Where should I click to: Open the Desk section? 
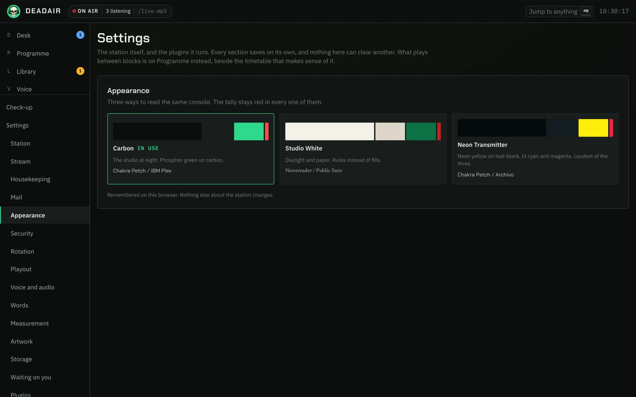[x=45, y=35]
